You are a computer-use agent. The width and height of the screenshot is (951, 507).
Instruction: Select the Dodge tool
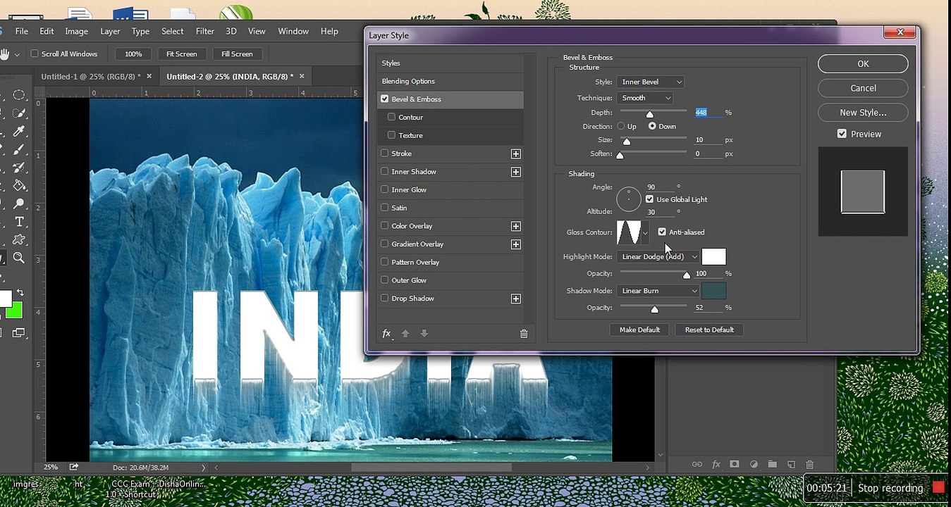pos(19,204)
